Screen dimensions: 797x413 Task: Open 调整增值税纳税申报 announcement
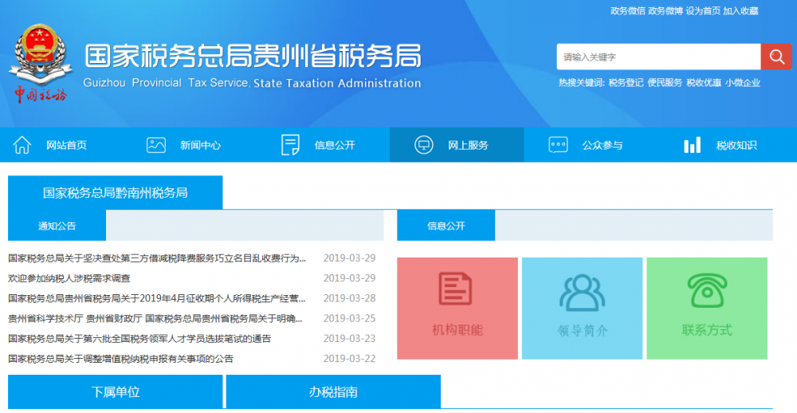[121, 359]
